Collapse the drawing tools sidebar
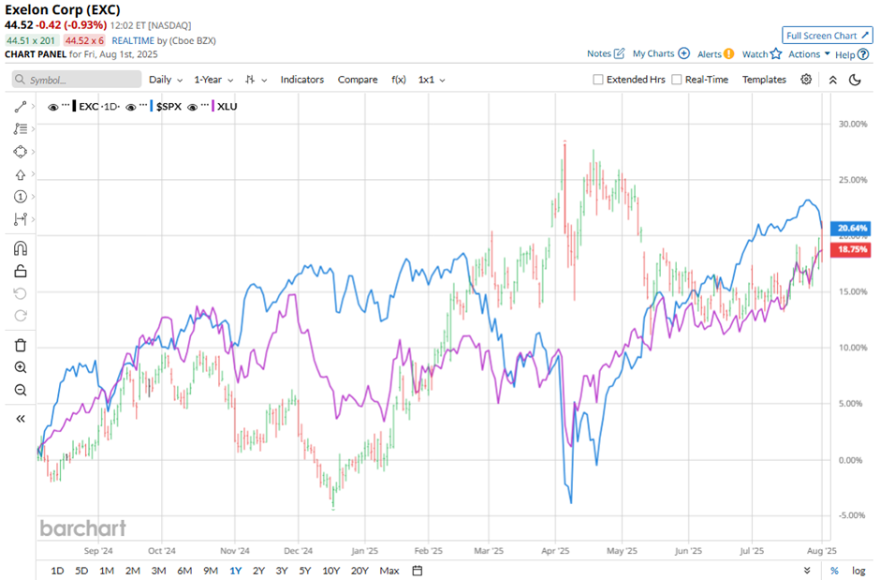The image size is (880, 580). tap(21, 419)
